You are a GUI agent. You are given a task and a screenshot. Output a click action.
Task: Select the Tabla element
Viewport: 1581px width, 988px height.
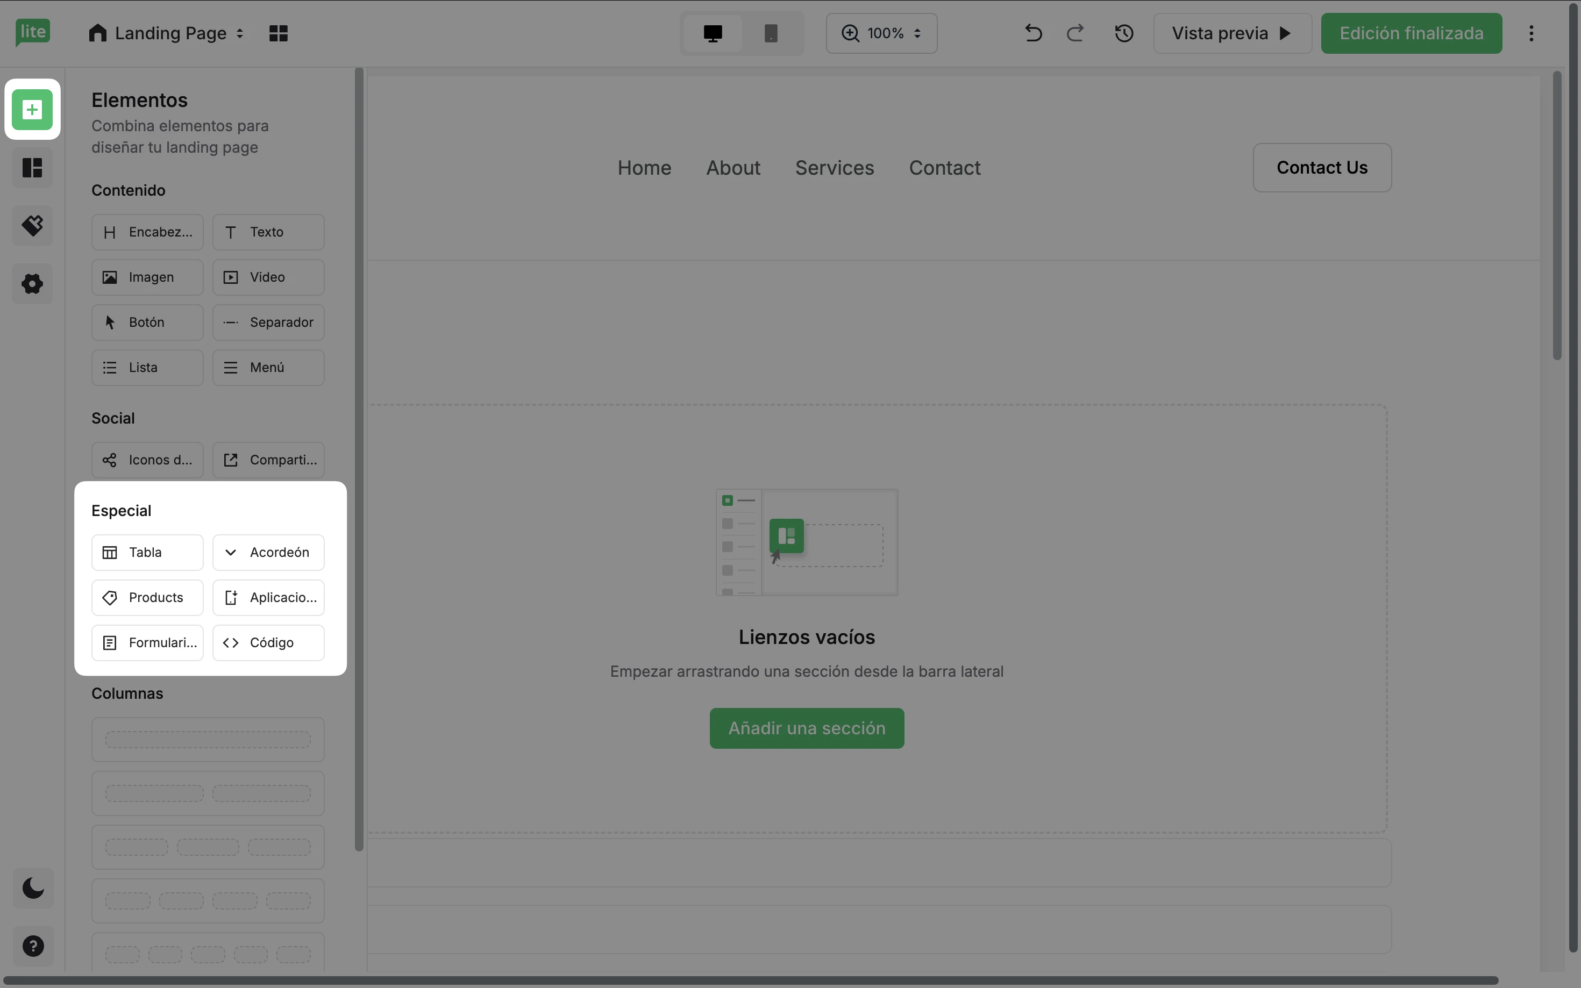[x=147, y=552]
